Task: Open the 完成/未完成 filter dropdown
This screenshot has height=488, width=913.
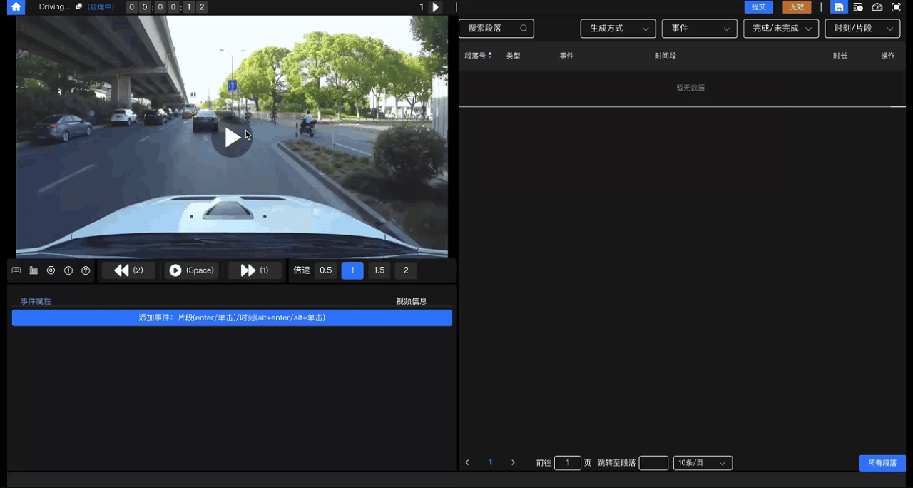Action: coord(780,29)
